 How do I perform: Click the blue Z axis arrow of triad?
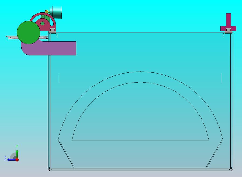[11, 160]
